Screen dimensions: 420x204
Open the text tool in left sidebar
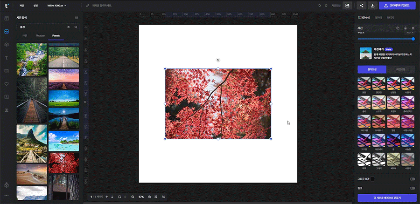(x=7, y=57)
